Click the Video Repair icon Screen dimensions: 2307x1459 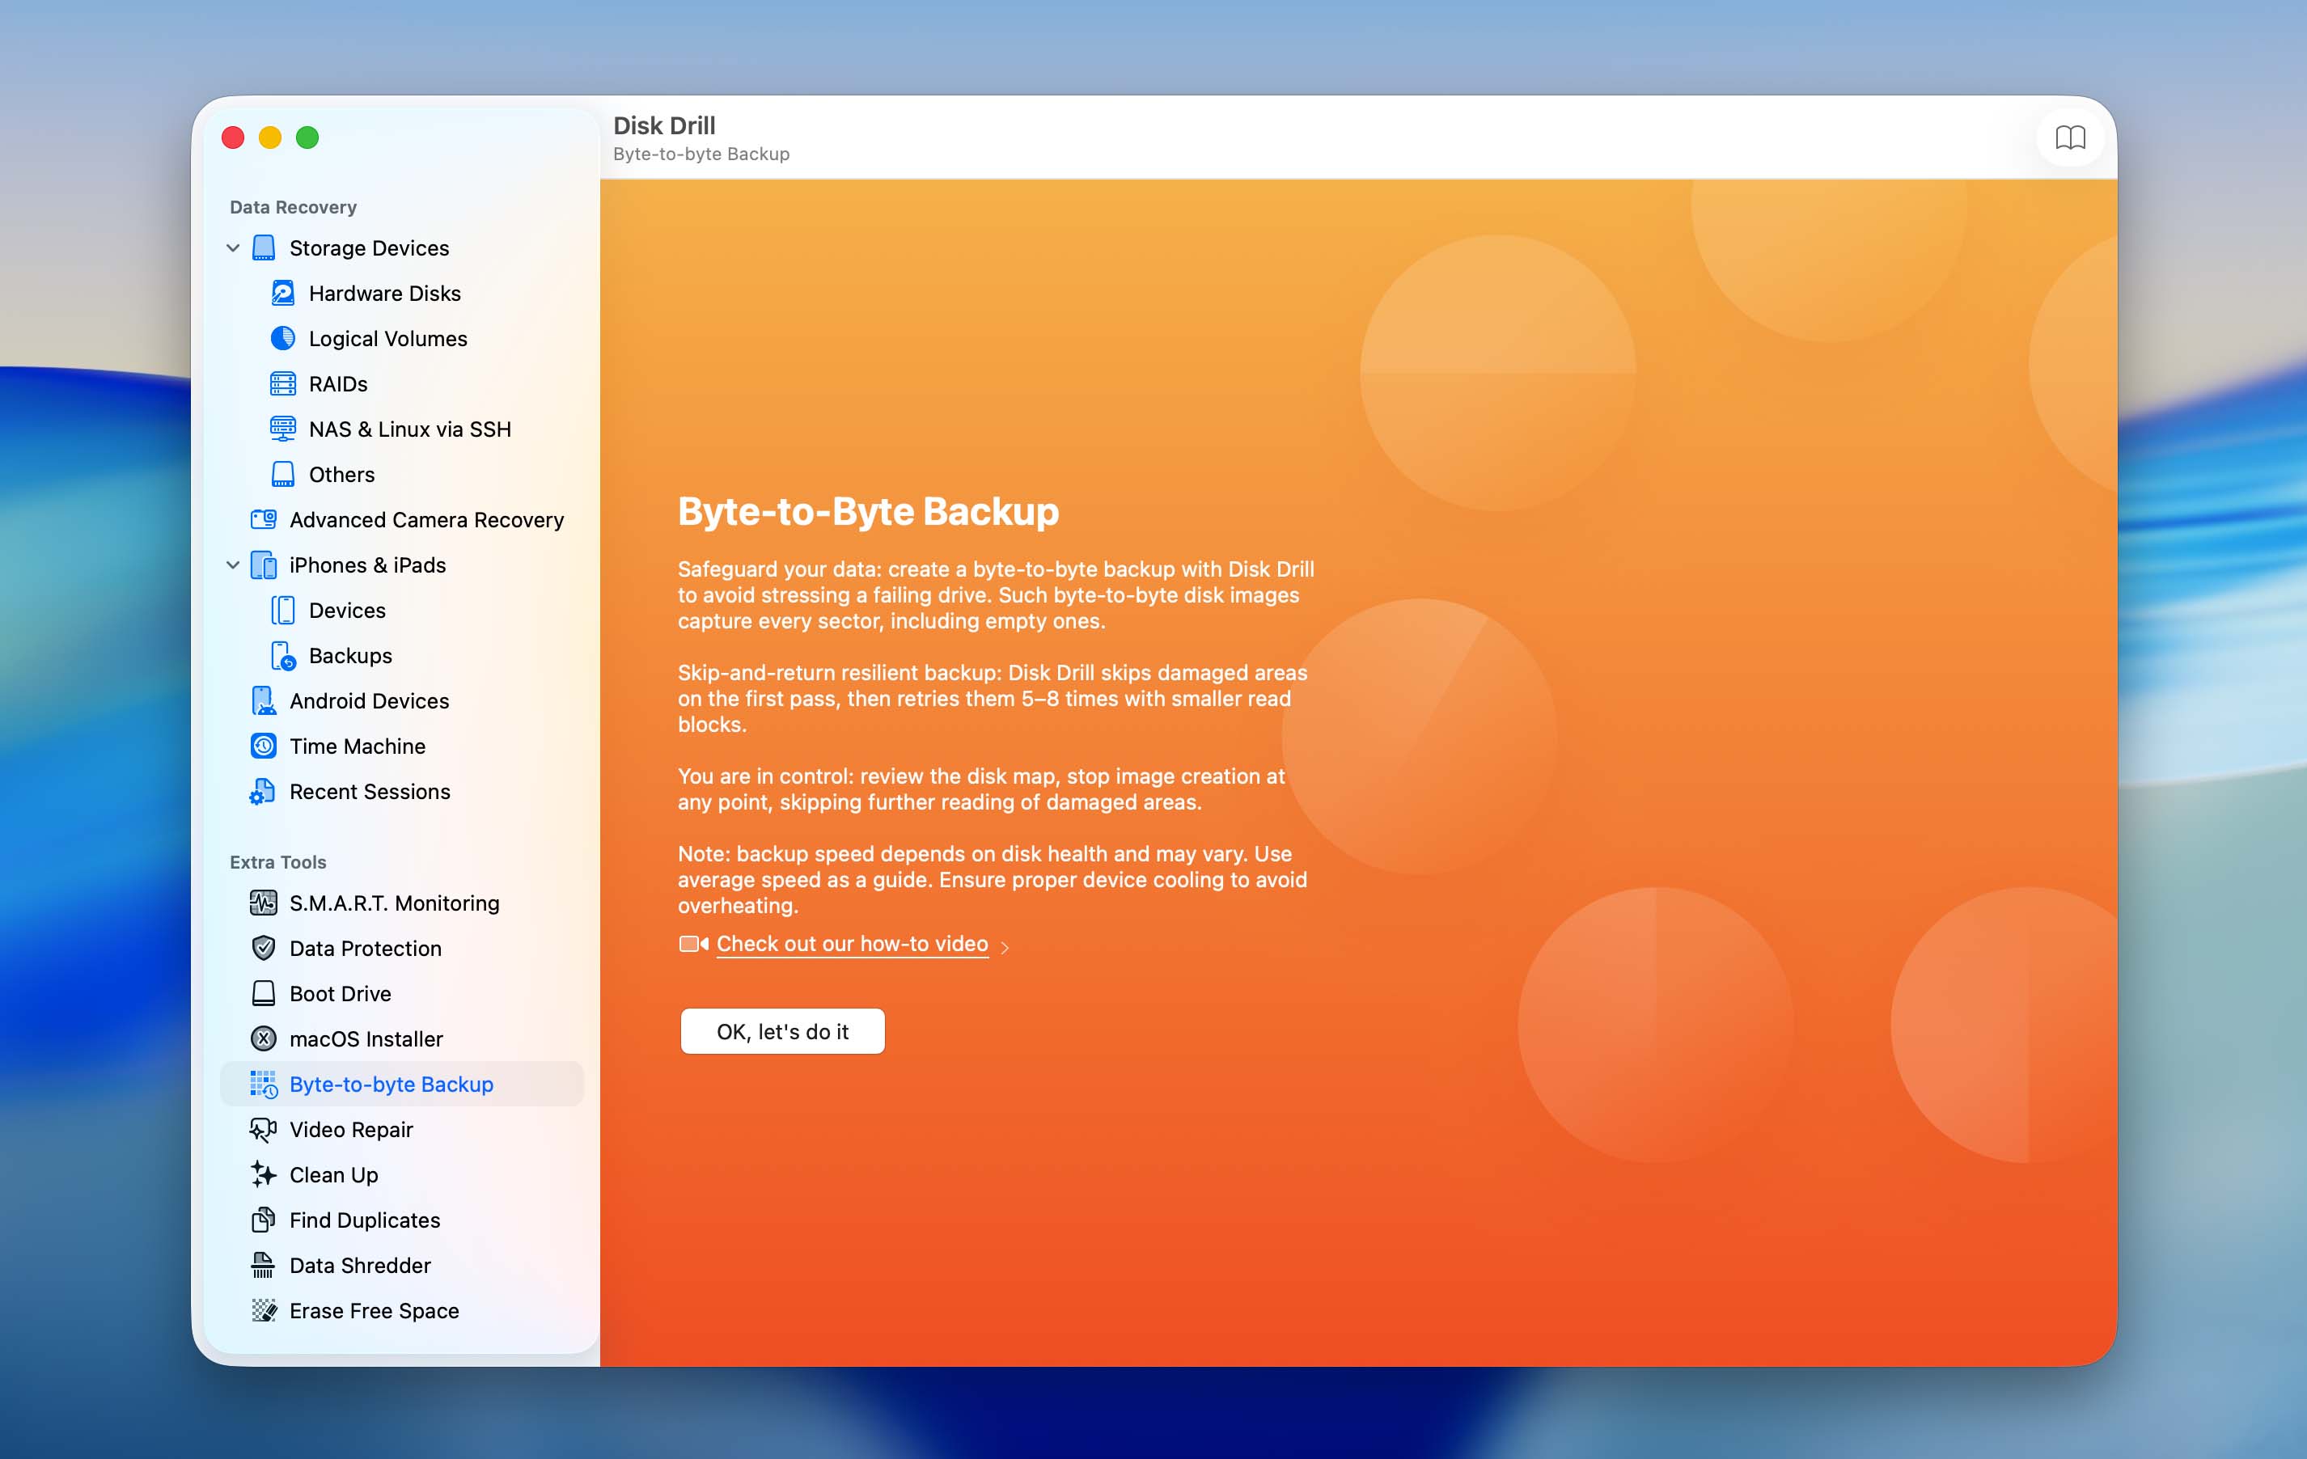point(264,1130)
